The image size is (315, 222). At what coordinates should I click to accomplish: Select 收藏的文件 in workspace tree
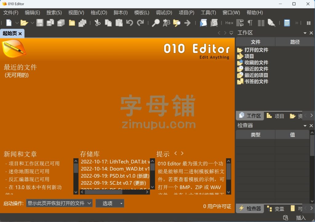click(x=256, y=63)
